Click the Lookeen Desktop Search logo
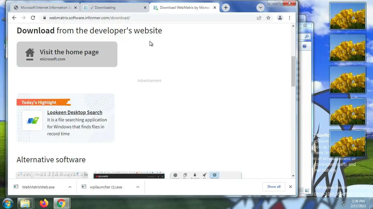Image resolution: width=373 pixels, height=209 pixels. click(x=32, y=120)
